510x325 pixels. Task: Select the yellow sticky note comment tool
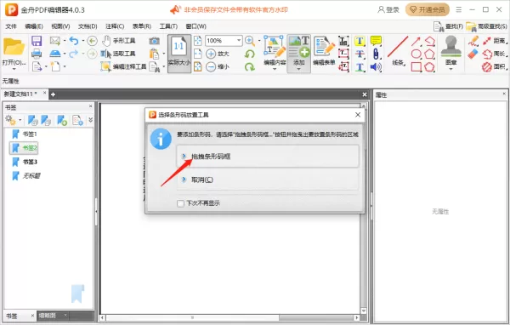[x=376, y=41]
